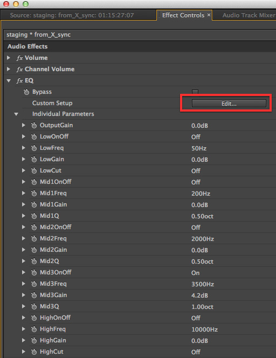Click the Mid2Freq stopwatch icon
The width and height of the screenshot is (276, 358).
[34, 239]
